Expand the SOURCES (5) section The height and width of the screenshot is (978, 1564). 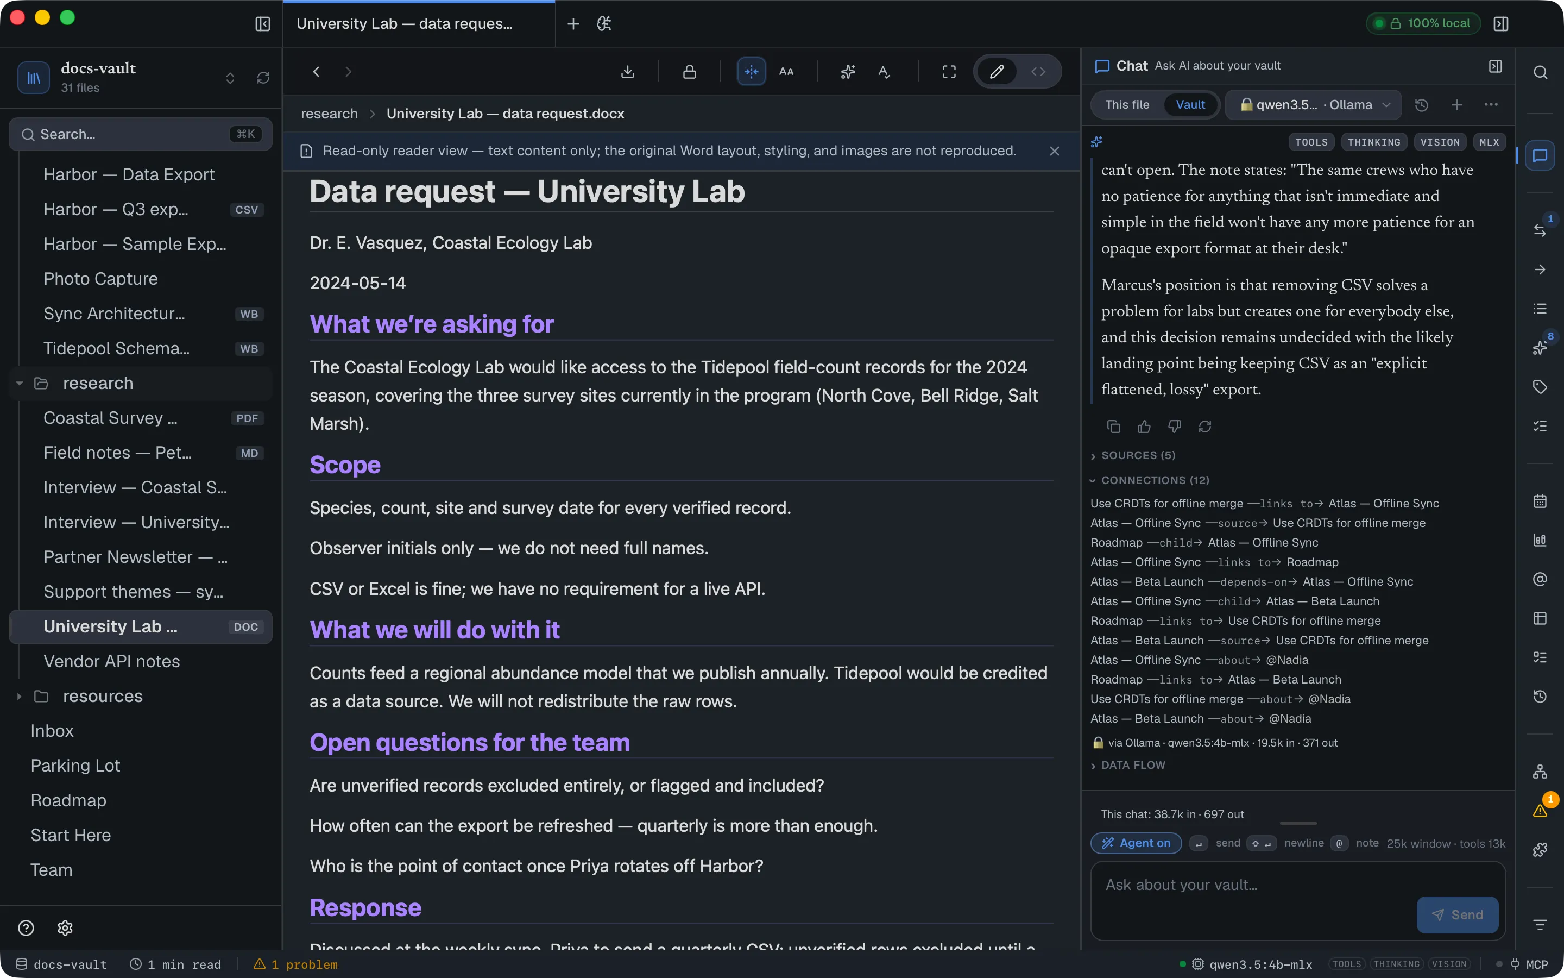click(1133, 455)
